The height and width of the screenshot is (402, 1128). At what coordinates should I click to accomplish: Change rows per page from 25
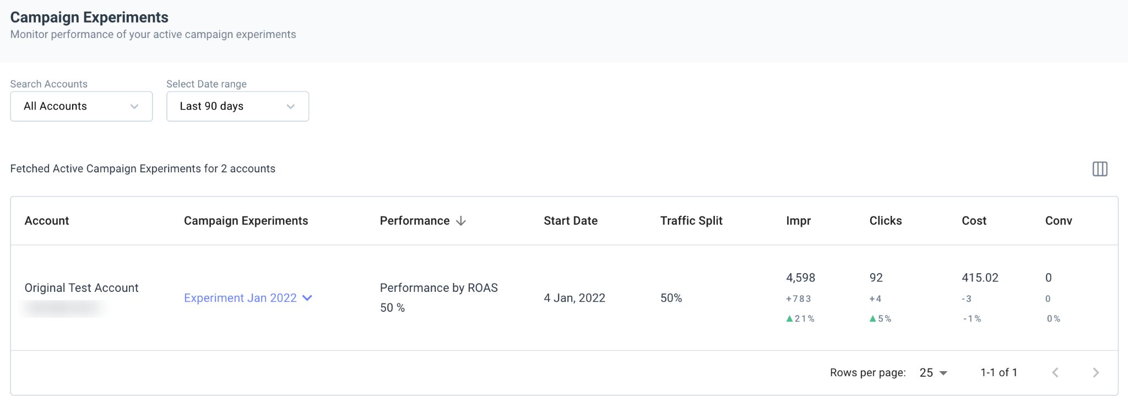point(934,373)
